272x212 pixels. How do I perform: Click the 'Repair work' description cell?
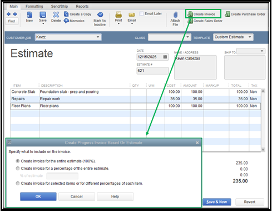[85, 99]
